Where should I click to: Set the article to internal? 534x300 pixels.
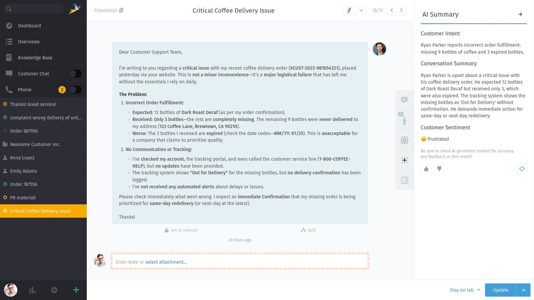(181, 230)
